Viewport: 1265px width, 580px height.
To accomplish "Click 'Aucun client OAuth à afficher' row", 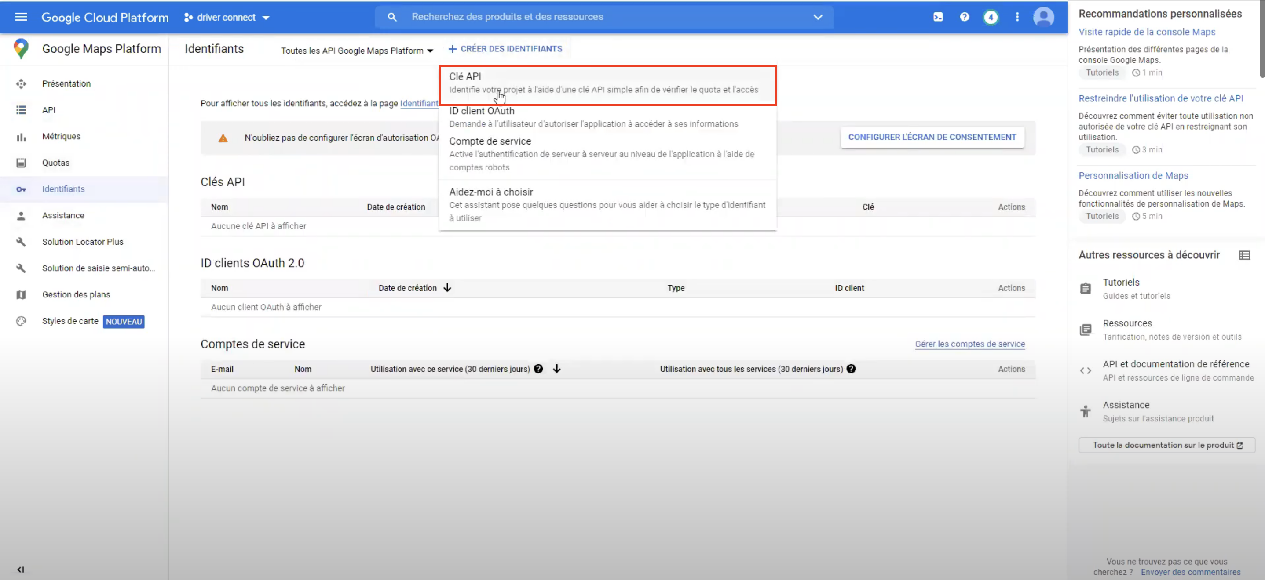I will pos(618,307).
